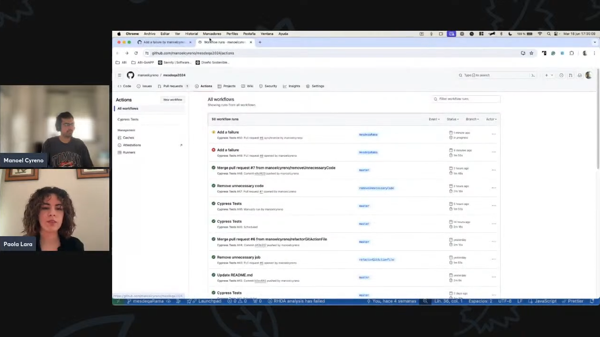600x337 pixels.
Task: Open Runners under Management
Action: [126, 152]
